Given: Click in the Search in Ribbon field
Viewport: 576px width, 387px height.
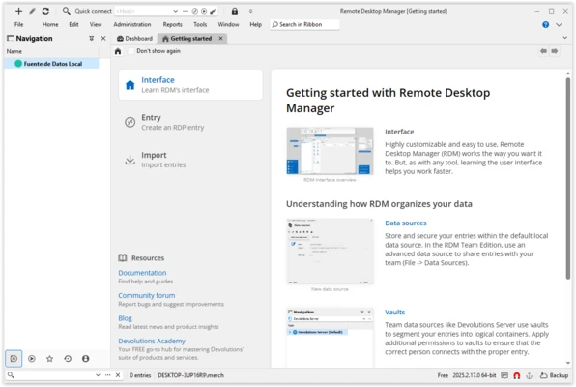Looking at the screenshot, I should [x=304, y=24].
